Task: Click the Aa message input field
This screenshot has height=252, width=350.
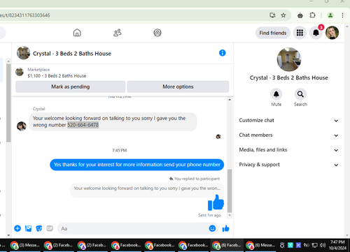Action: (x=138, y=228)
